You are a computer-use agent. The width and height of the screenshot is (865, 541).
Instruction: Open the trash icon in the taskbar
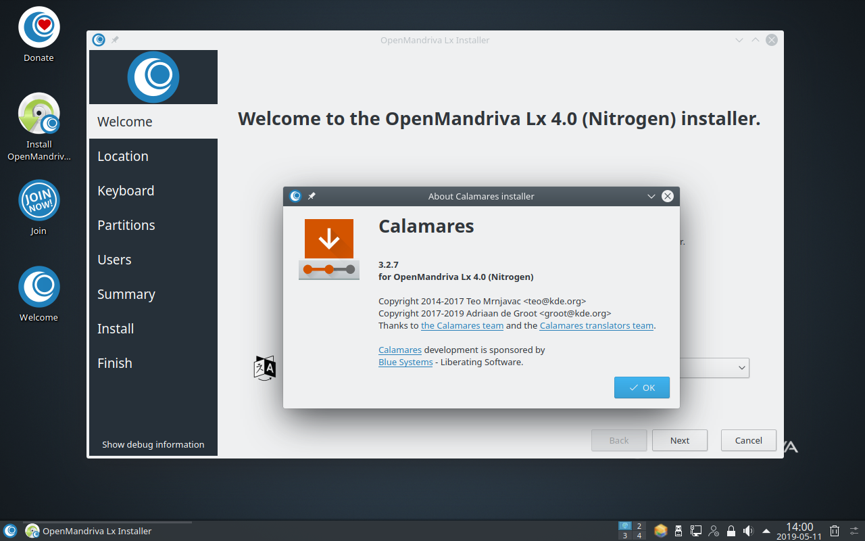coord(835,531)
